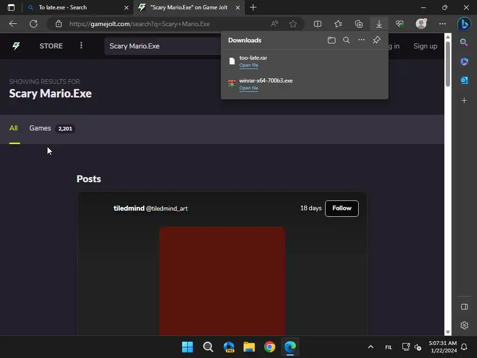The height and width of the screenshot is (358, 477).
Task: Follow tiledmind user
Action: click(x=341, y=208)
